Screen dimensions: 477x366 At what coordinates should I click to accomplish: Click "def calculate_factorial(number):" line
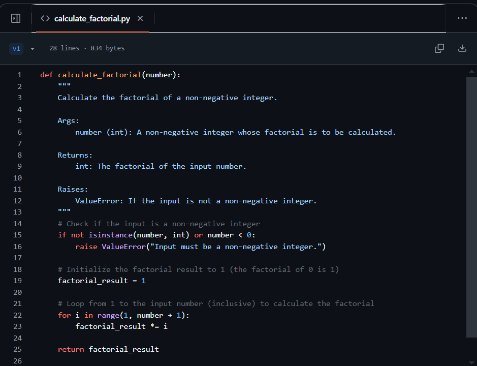[110, 75]
